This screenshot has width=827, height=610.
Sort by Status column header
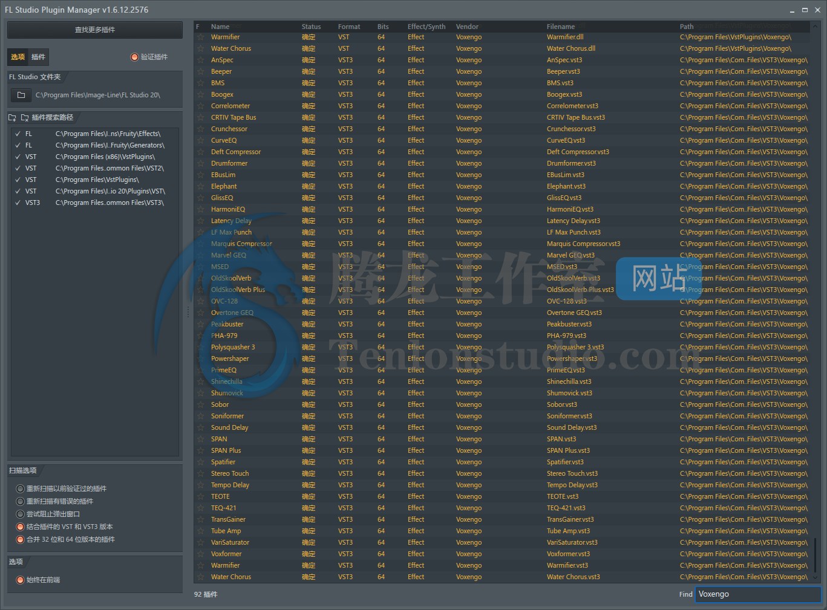point(311,27)
